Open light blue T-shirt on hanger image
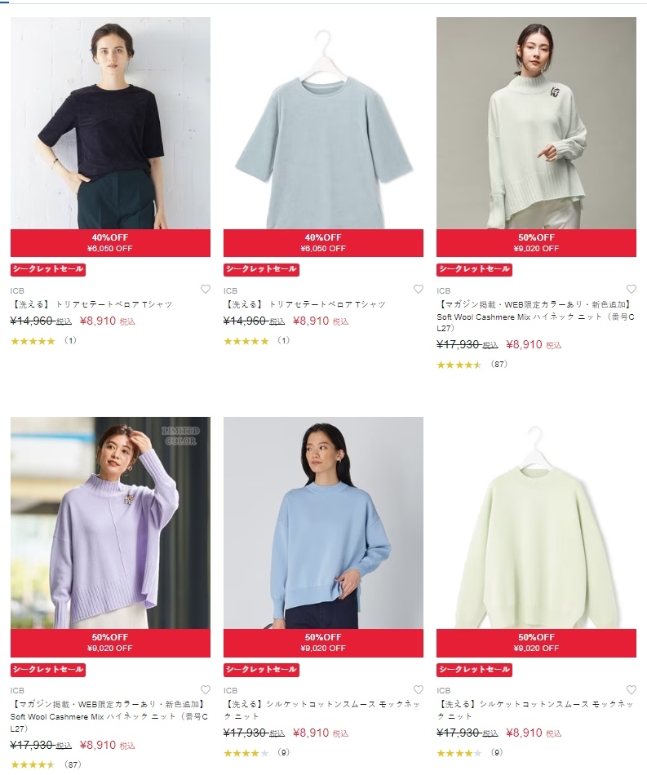This screenshot has width=647, height=775. point(323,123)
